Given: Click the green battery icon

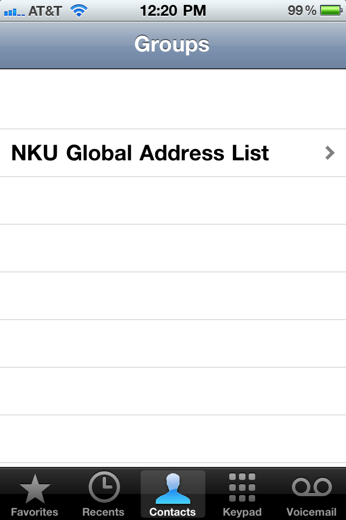Looking at the screenshot, I should (330, 11).
